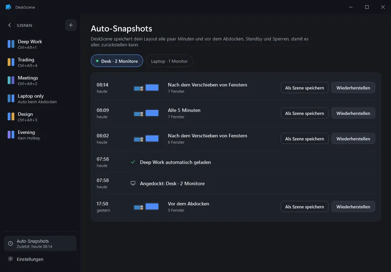Click the DeskScene logo in title bar
Viewport: 391px width, 272px height.
pyautogui.click(x=8, y=7)
